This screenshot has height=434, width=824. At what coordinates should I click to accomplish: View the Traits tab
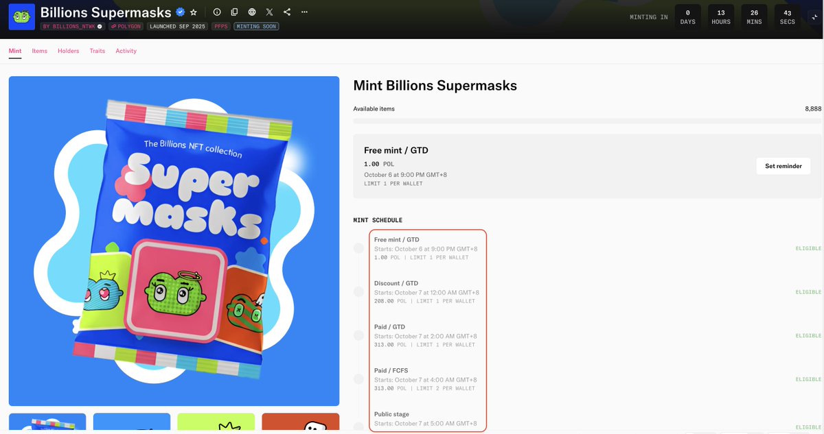coord(98,51)
